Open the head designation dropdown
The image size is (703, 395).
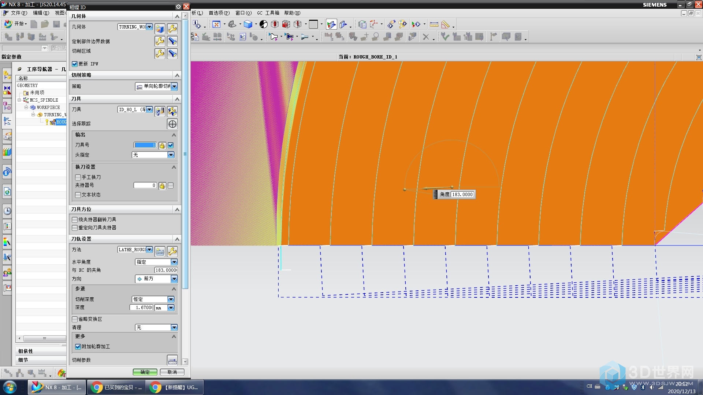[171, 155]
